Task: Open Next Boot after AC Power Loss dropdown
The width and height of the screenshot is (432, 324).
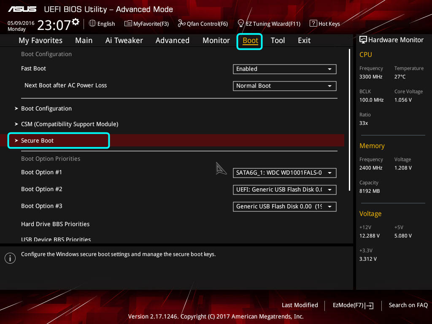Action: (285, 86)
